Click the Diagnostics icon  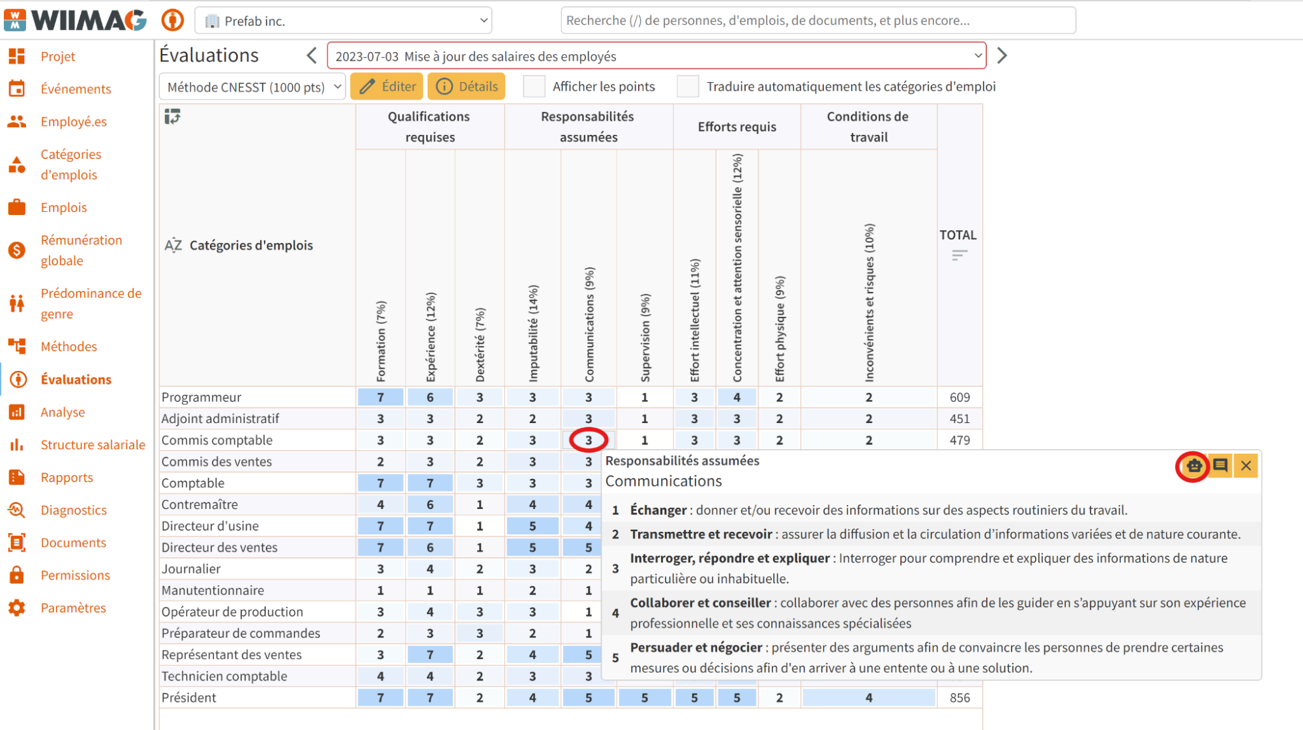pyautogui.click(x=17, y=510)
